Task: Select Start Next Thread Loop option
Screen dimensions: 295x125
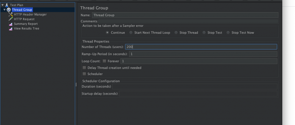Action: (131, 33)
